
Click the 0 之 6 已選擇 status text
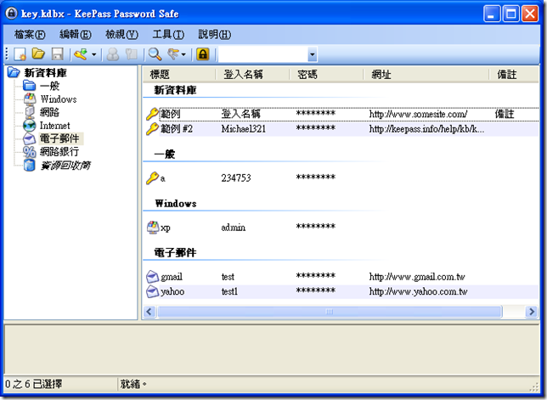coord(33,384)
